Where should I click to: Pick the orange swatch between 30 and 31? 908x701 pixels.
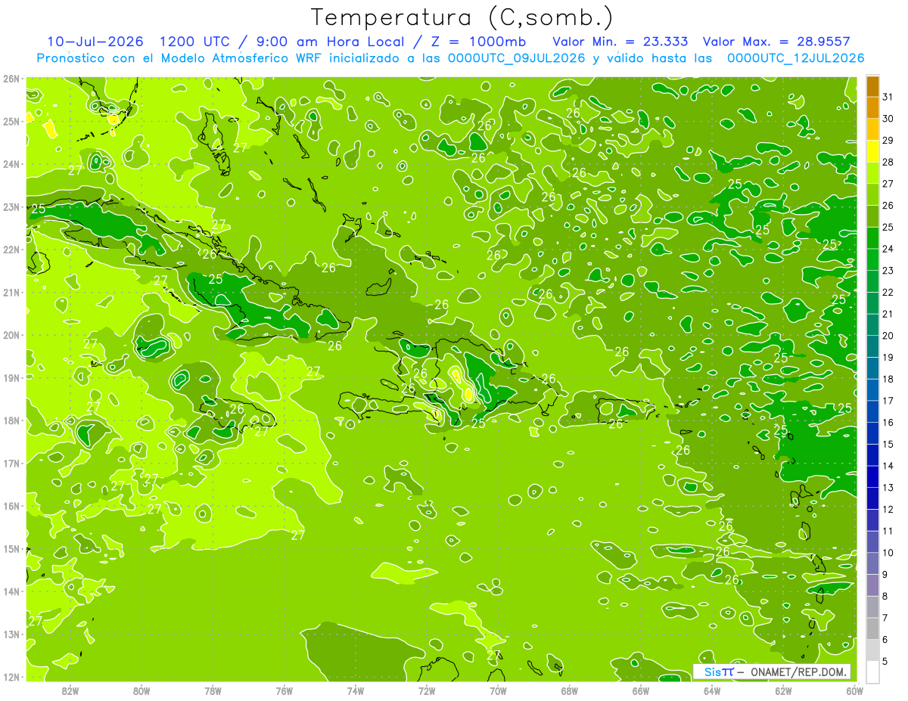pos(872,107)
